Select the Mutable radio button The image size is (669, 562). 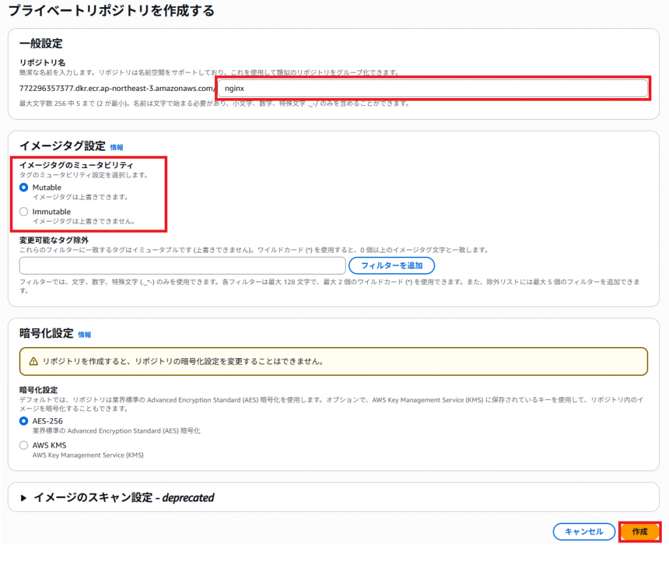point(24,188)
